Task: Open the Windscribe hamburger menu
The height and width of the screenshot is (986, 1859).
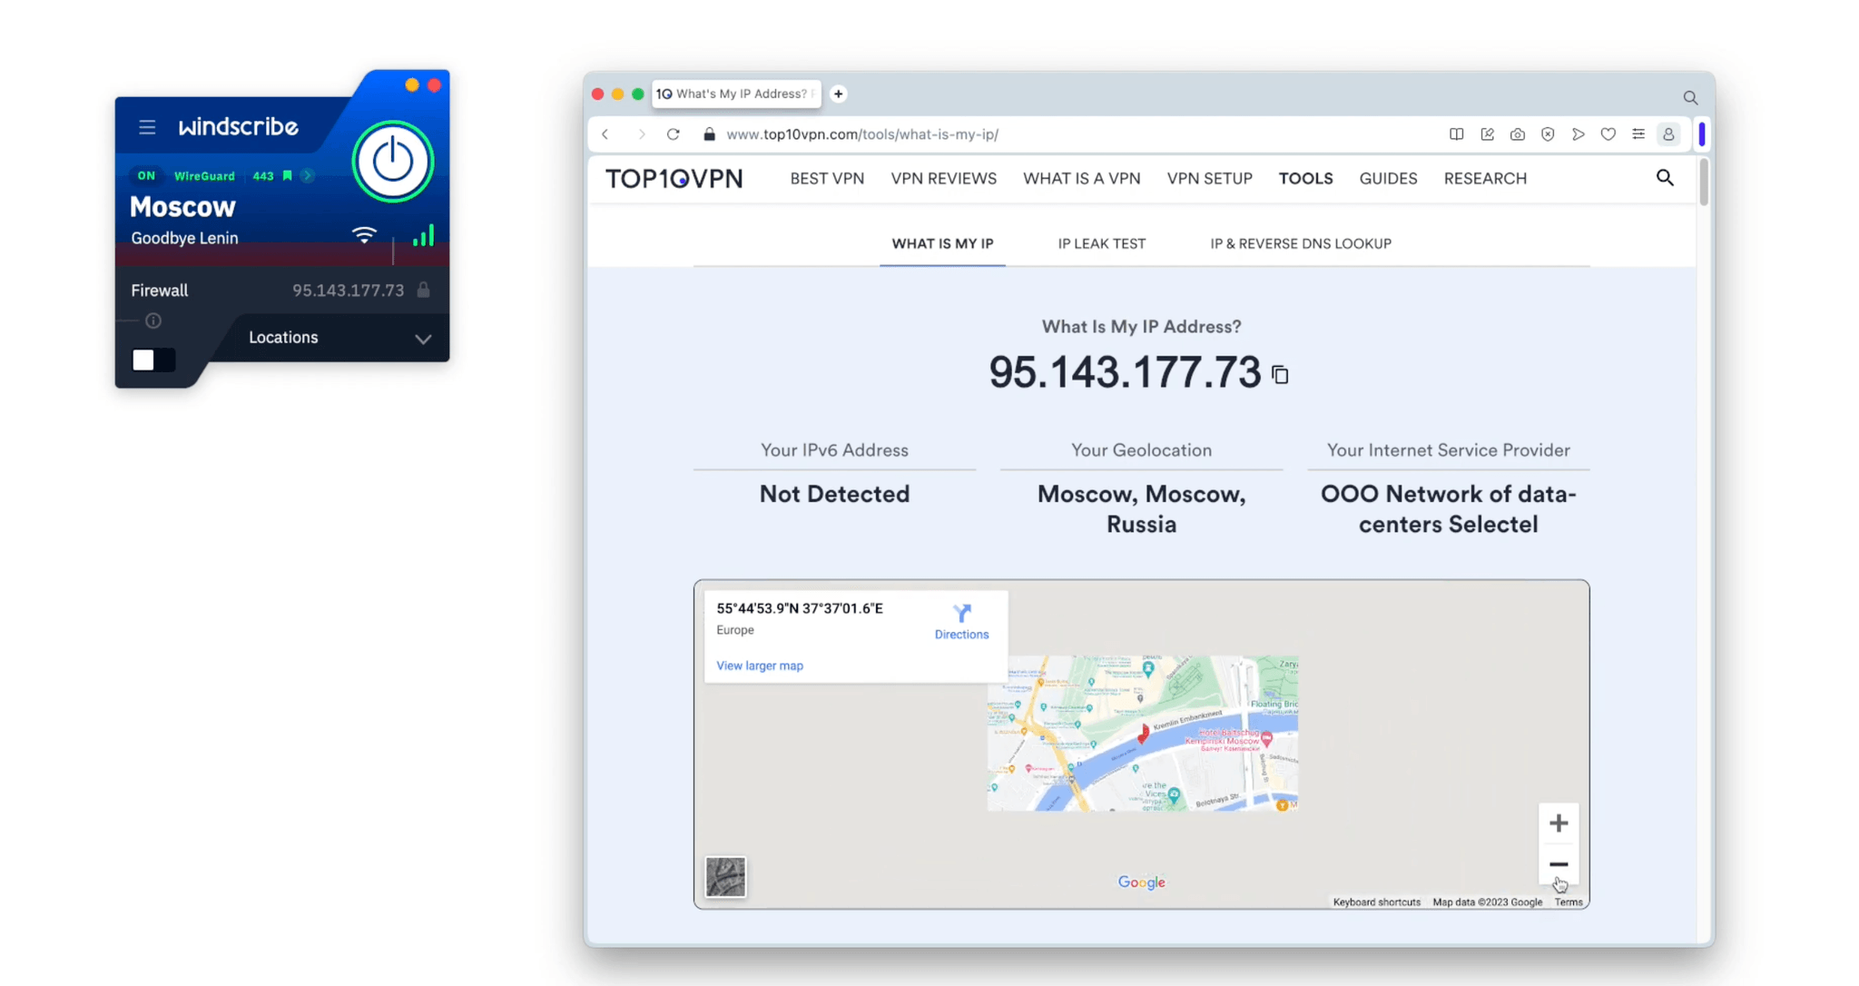Action: (x=147, y=127)
